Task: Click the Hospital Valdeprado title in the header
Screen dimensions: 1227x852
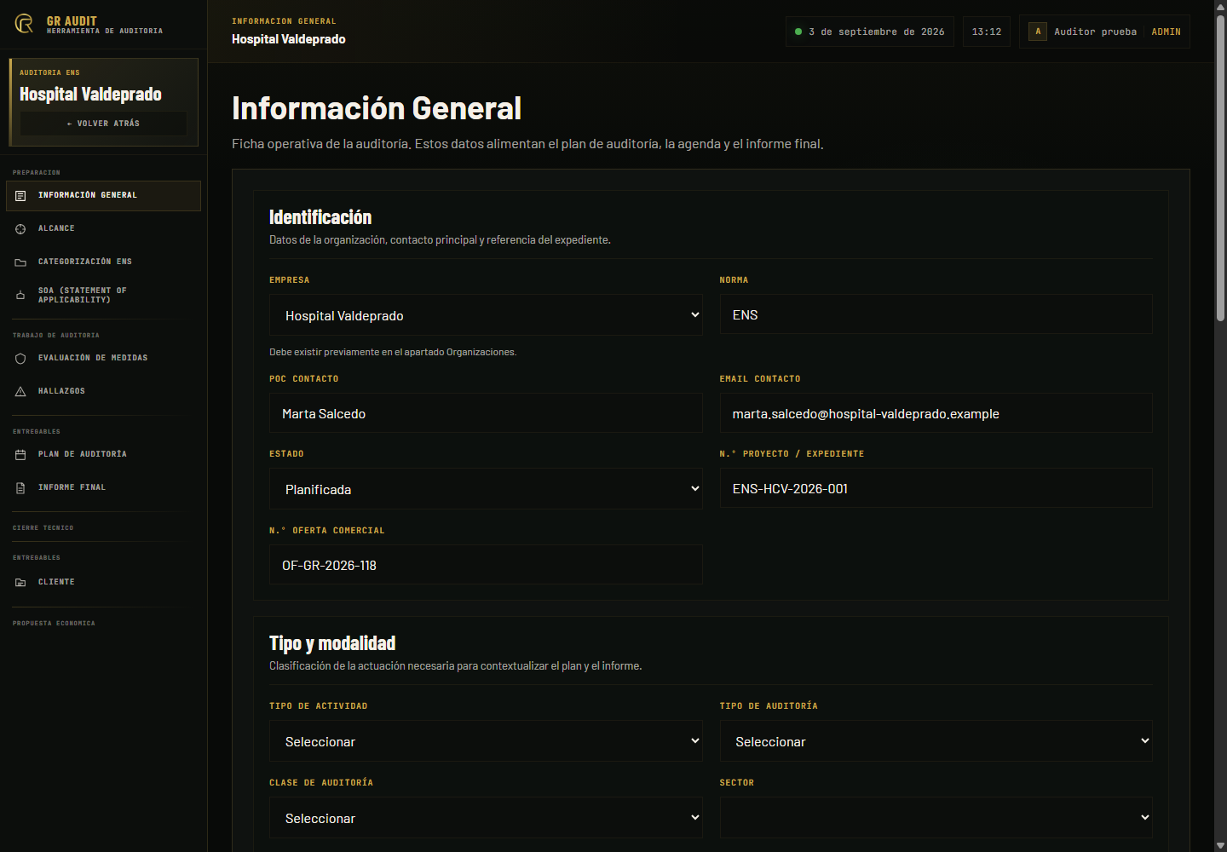Action: [289, 39]
